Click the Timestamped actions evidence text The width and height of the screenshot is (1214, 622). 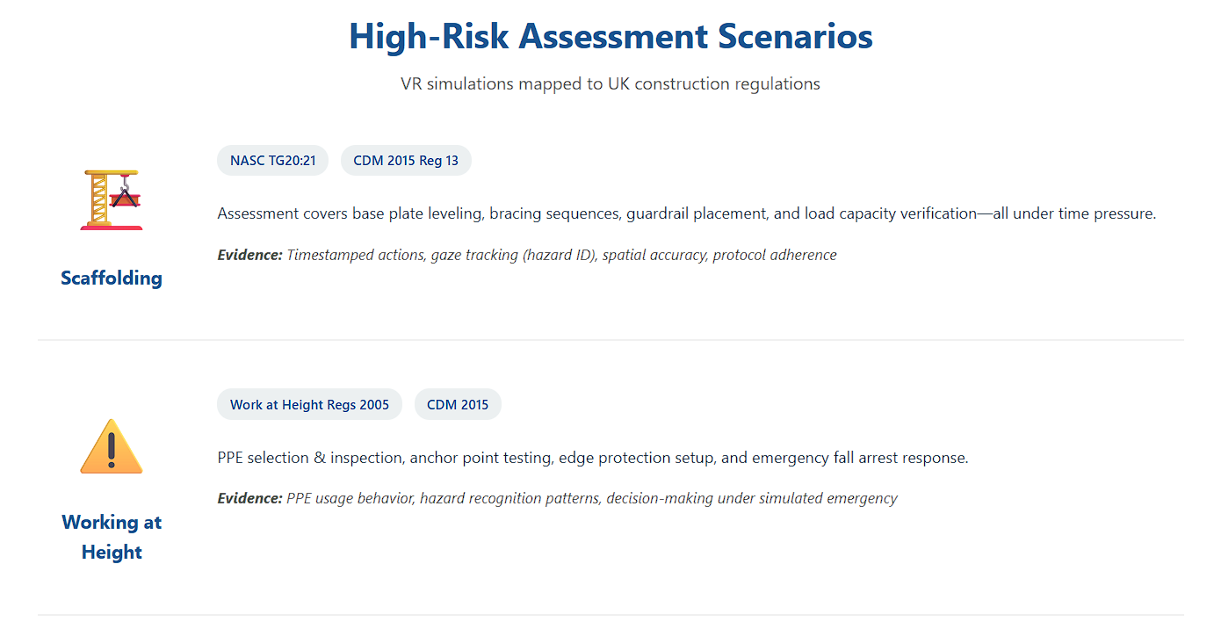coord(355,256)
